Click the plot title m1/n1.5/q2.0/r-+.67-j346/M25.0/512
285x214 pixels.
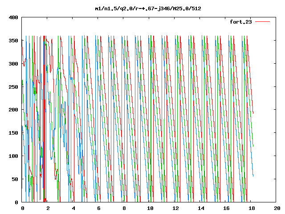(148, 8)
